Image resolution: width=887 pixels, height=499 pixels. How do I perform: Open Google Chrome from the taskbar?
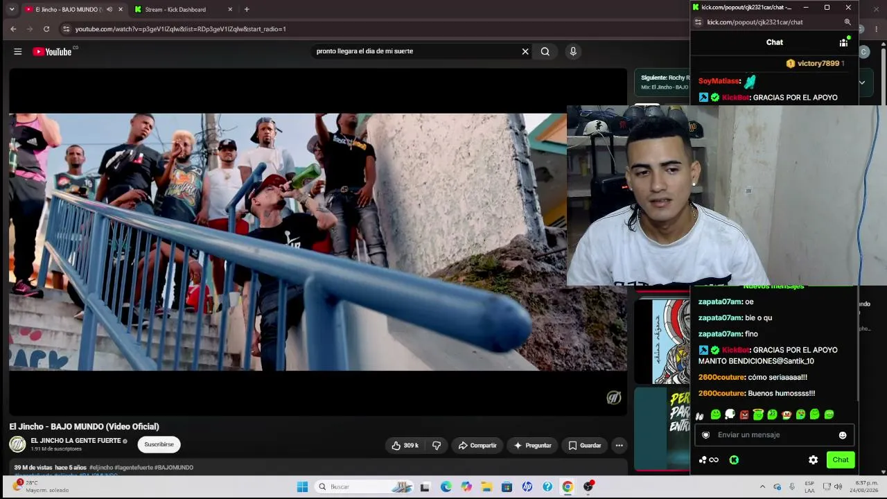pos(568,487)
